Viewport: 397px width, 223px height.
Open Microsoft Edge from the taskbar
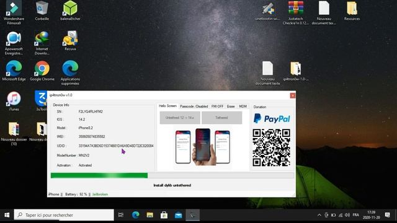click(135, 215)
